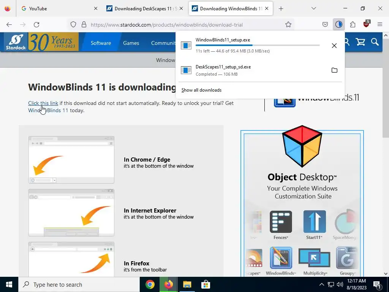This screenshot has height=292, width=389.
Task: Click the Groupy app icon
Action: pyautogui.click(x=347, y=258)
